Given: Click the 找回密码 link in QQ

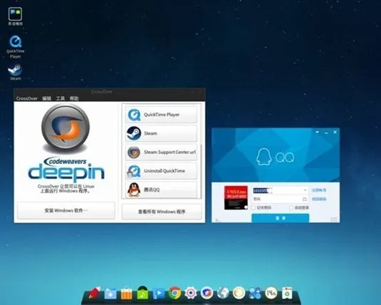Looking at the screenshot, I should [x=319, y=199].
